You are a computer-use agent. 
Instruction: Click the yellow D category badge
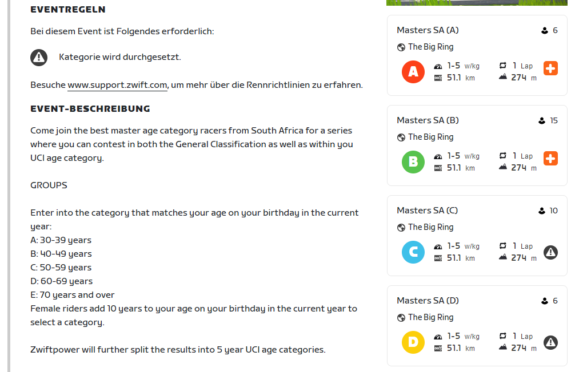point(413,342)
